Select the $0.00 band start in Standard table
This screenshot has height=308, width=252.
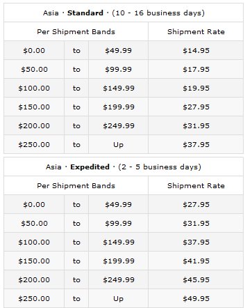click(34, 50)
